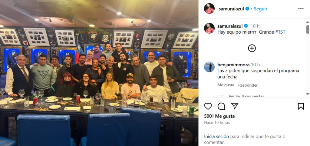310x146 pixels.
Task: Load more comments with plus circle
Action: click(x=252, y=48)
